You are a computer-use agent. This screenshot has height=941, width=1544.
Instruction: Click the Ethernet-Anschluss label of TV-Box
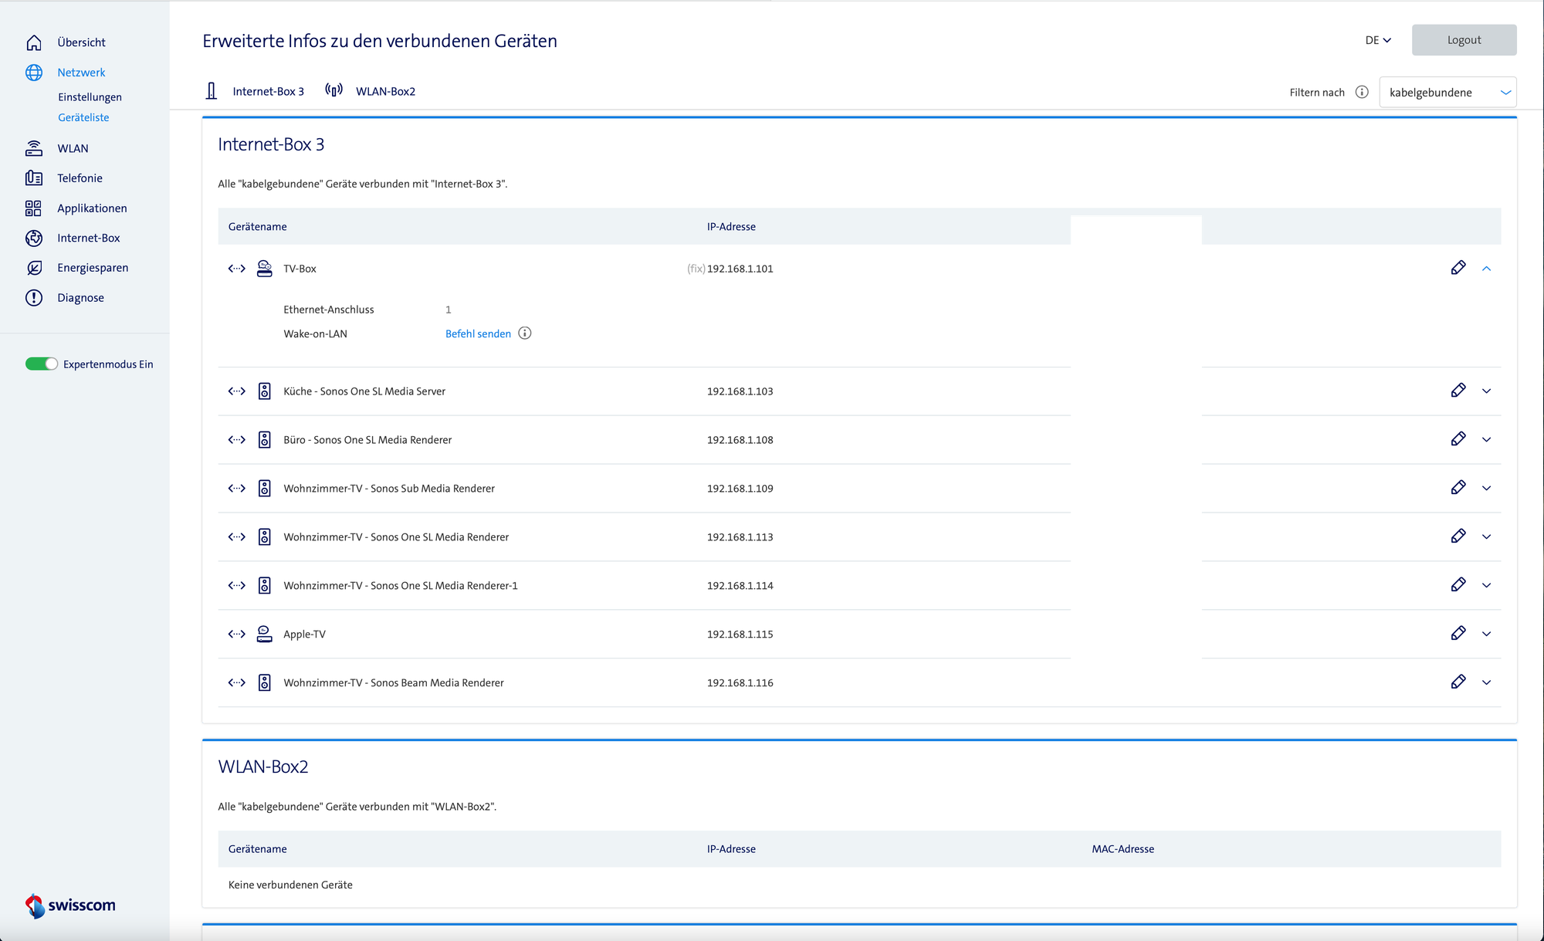(x=328, y=310)
